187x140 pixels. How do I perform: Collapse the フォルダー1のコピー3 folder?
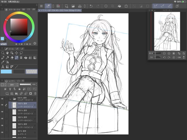[x=10, y=99]
